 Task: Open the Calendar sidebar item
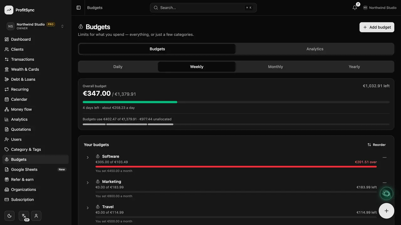pyautogui.click(x=35, y=99)
